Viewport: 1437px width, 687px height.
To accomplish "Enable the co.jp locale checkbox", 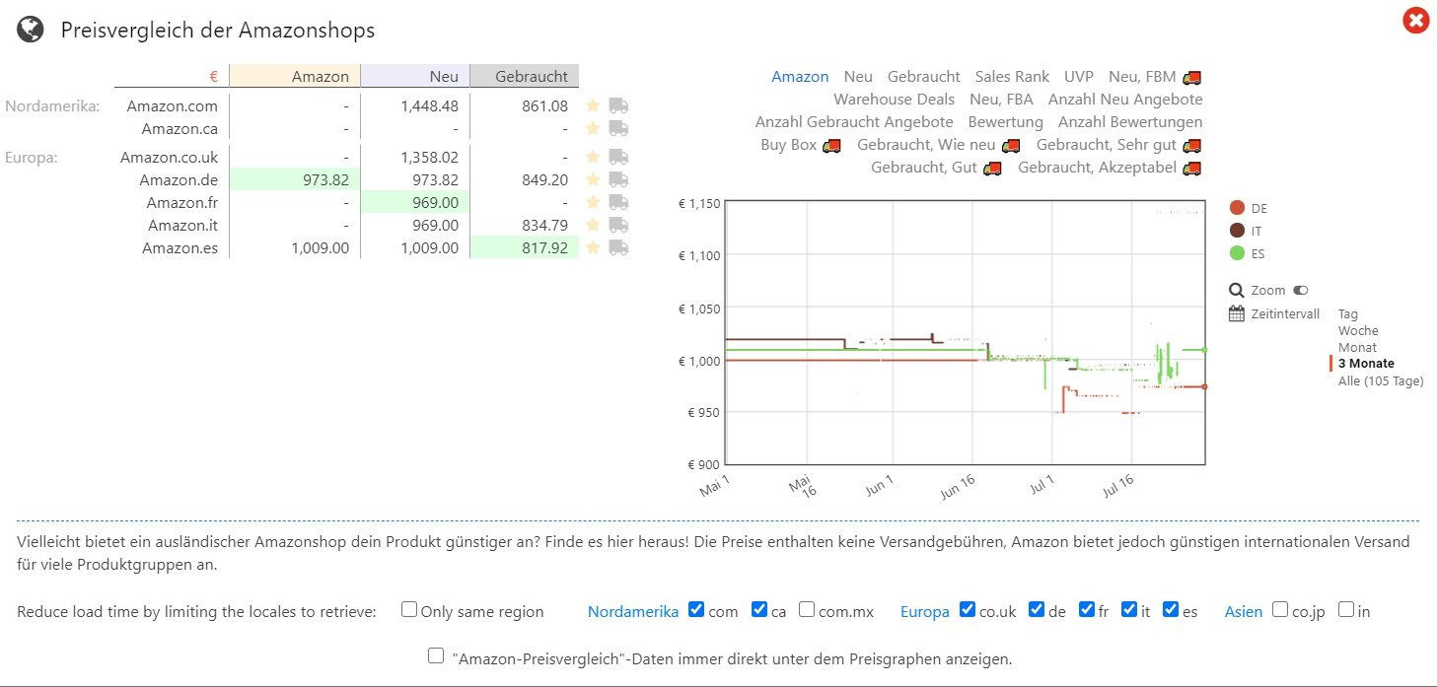I will [1280, 609].
